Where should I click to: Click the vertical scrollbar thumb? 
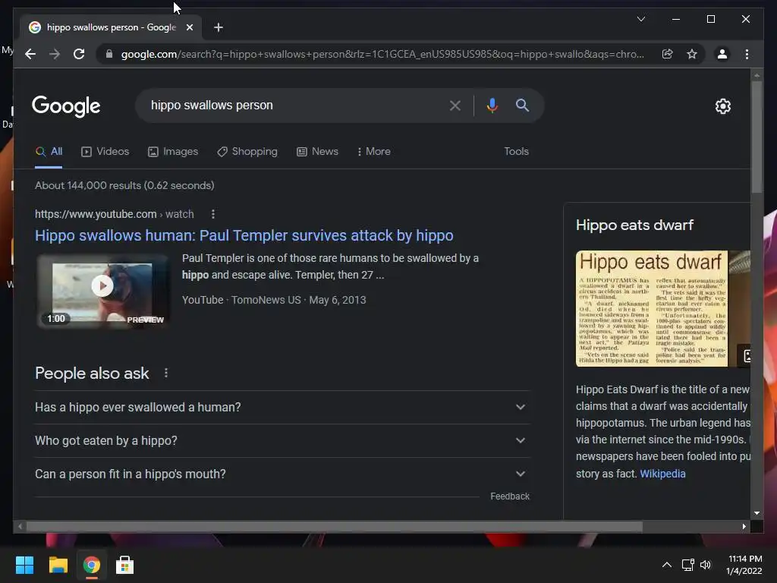pos(757,137)
